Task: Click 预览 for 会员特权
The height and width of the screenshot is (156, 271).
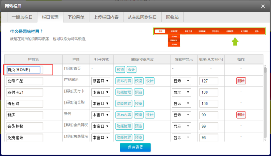Action: (139, 126)
